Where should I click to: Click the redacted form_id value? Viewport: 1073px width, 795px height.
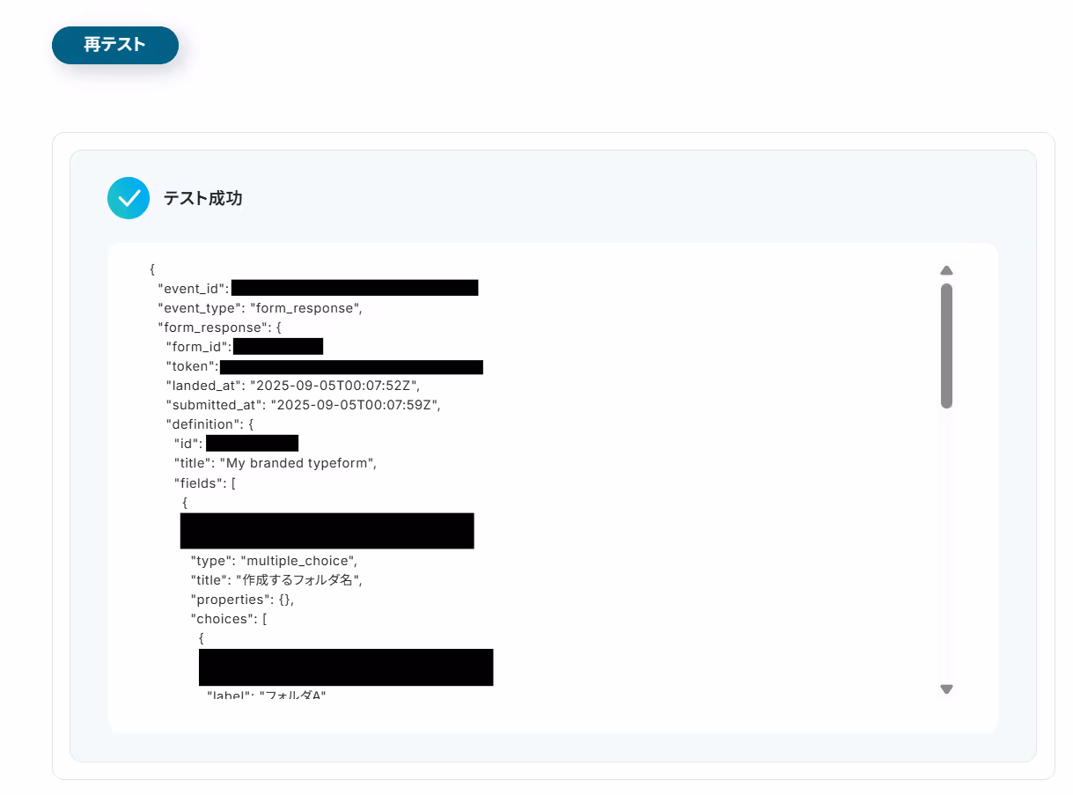pos(278,347)
